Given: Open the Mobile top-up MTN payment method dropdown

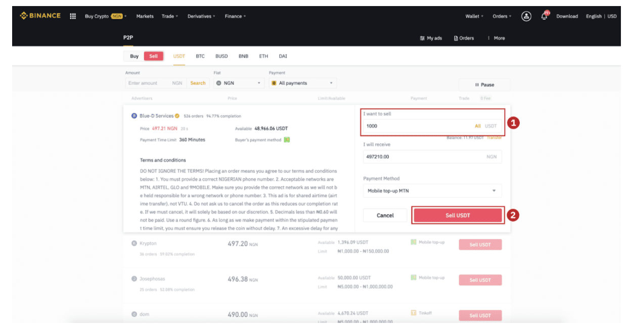Looking at the screenshot, I should point(432,191).
